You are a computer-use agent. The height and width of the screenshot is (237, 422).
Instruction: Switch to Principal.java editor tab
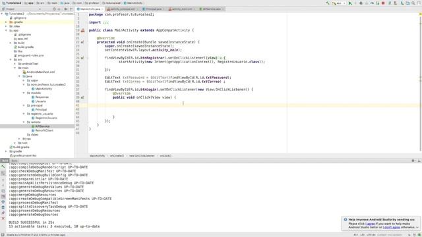[154, 9]
